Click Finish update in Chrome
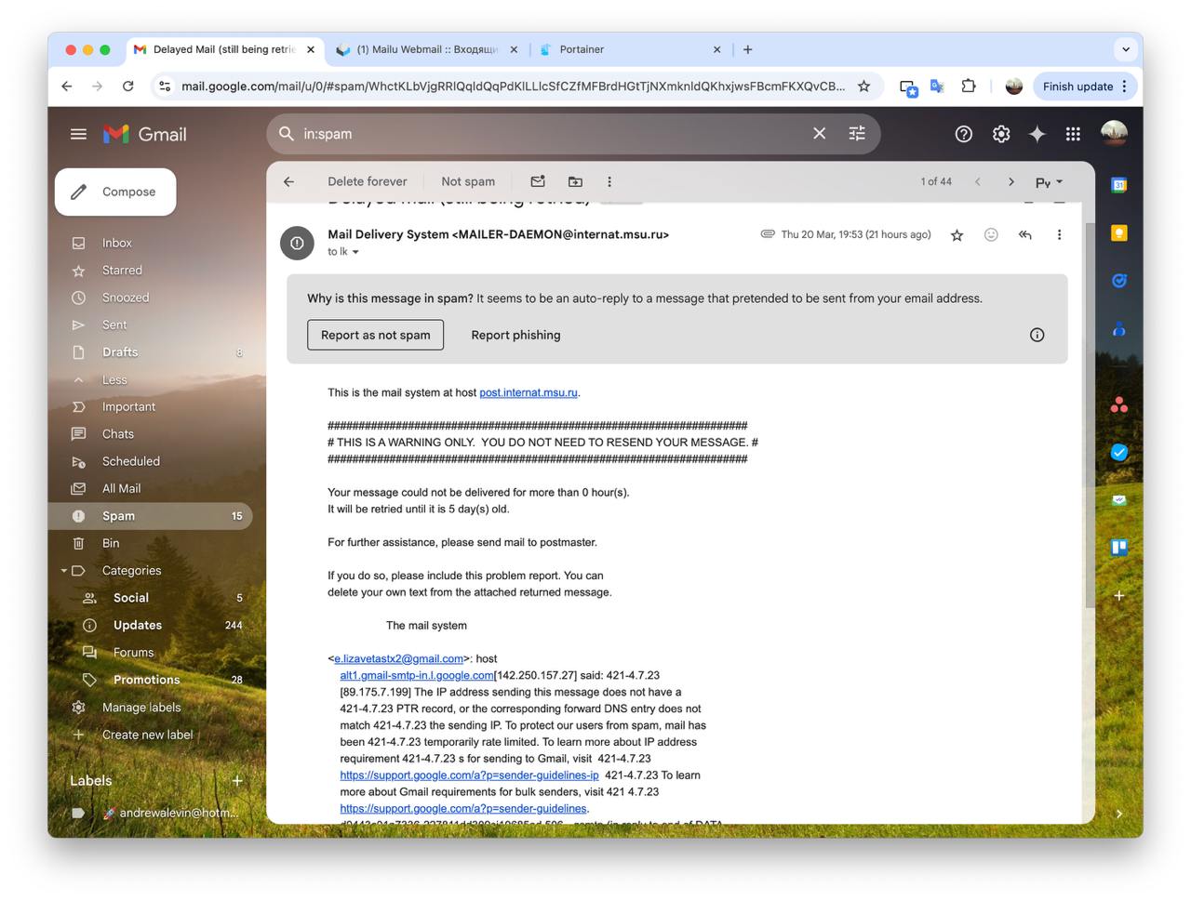The width and height of the screenshot is (1191, 901). point(1085,86)
